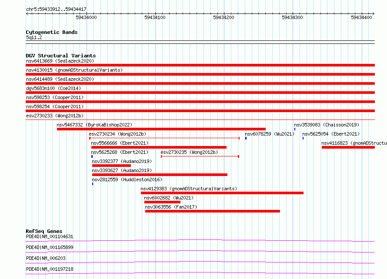
Task: Click the nsv3539083 (Chaisson2019) label
Action: [x=327, y=125]
